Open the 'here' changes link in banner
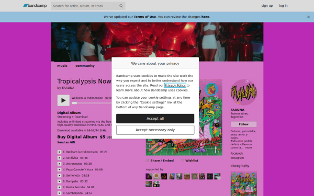The image size is (314, 196). point(205,17)
